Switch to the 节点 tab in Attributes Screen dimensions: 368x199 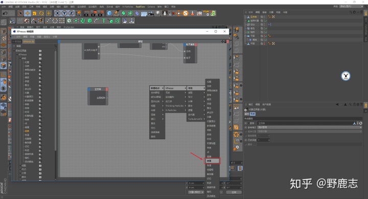coord(252,114)
